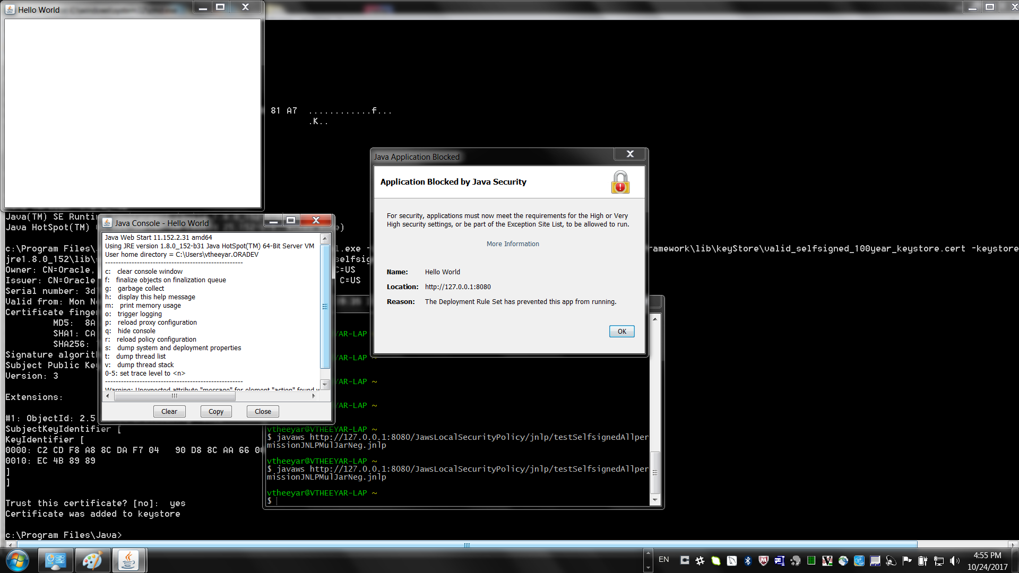Click the terminal window scrollbar thumb
1019x573 pixels.
point(655,473)
